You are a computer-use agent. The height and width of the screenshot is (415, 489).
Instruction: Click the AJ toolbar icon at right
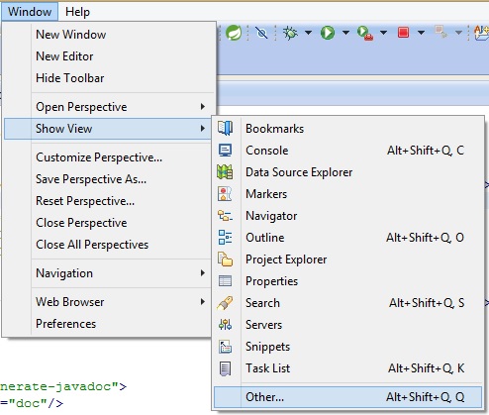point(481,33)
